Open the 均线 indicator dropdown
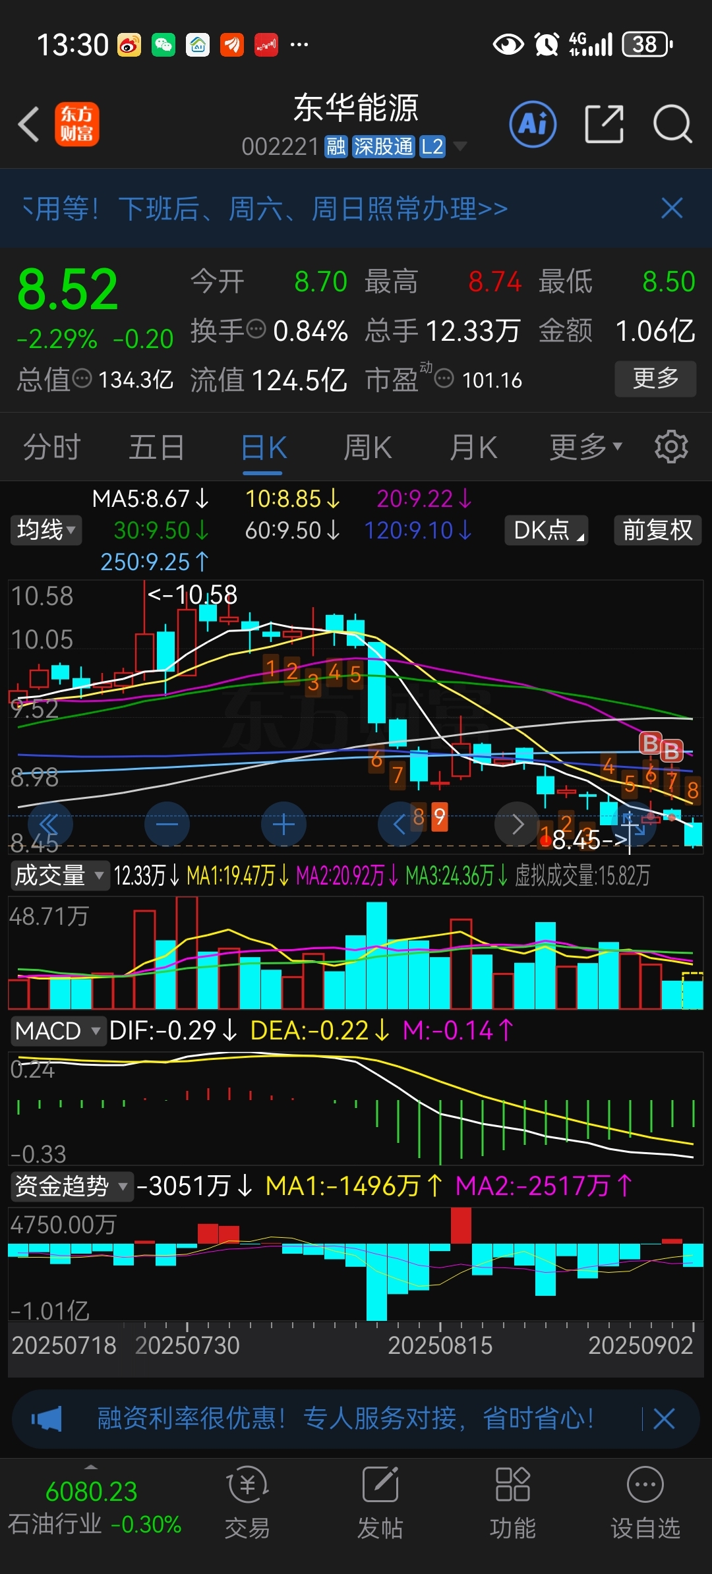The image size is (712, 1574). 46,530
